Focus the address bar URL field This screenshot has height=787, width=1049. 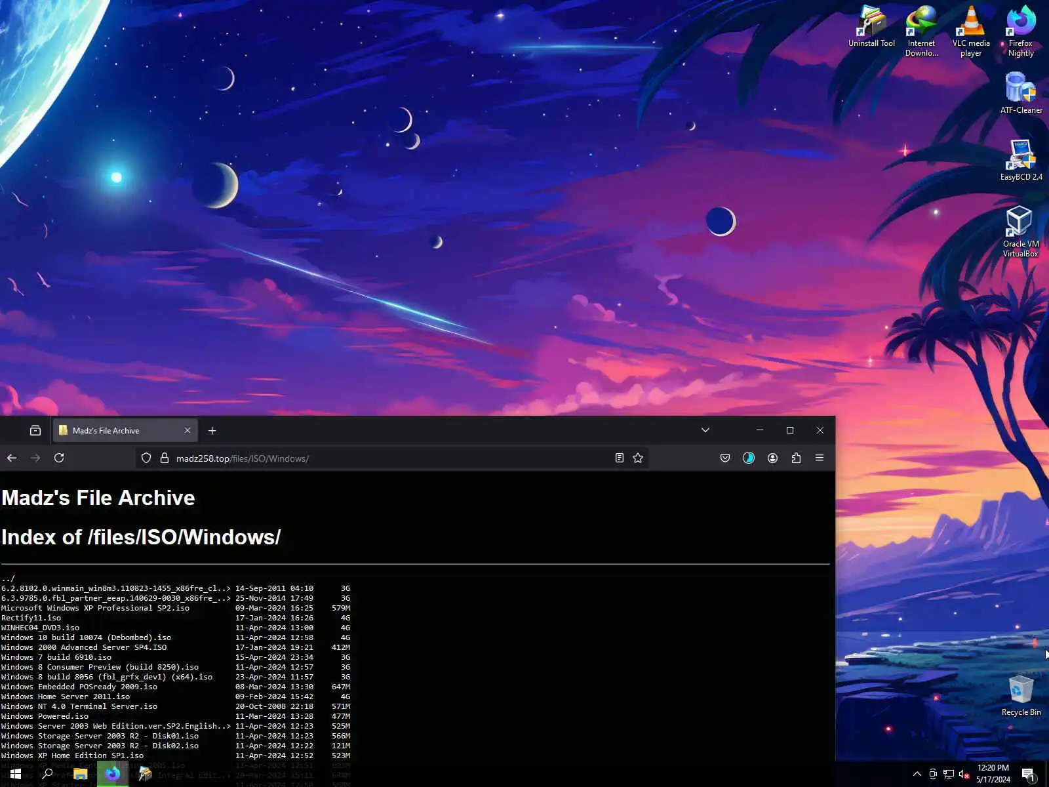[392, 458]
